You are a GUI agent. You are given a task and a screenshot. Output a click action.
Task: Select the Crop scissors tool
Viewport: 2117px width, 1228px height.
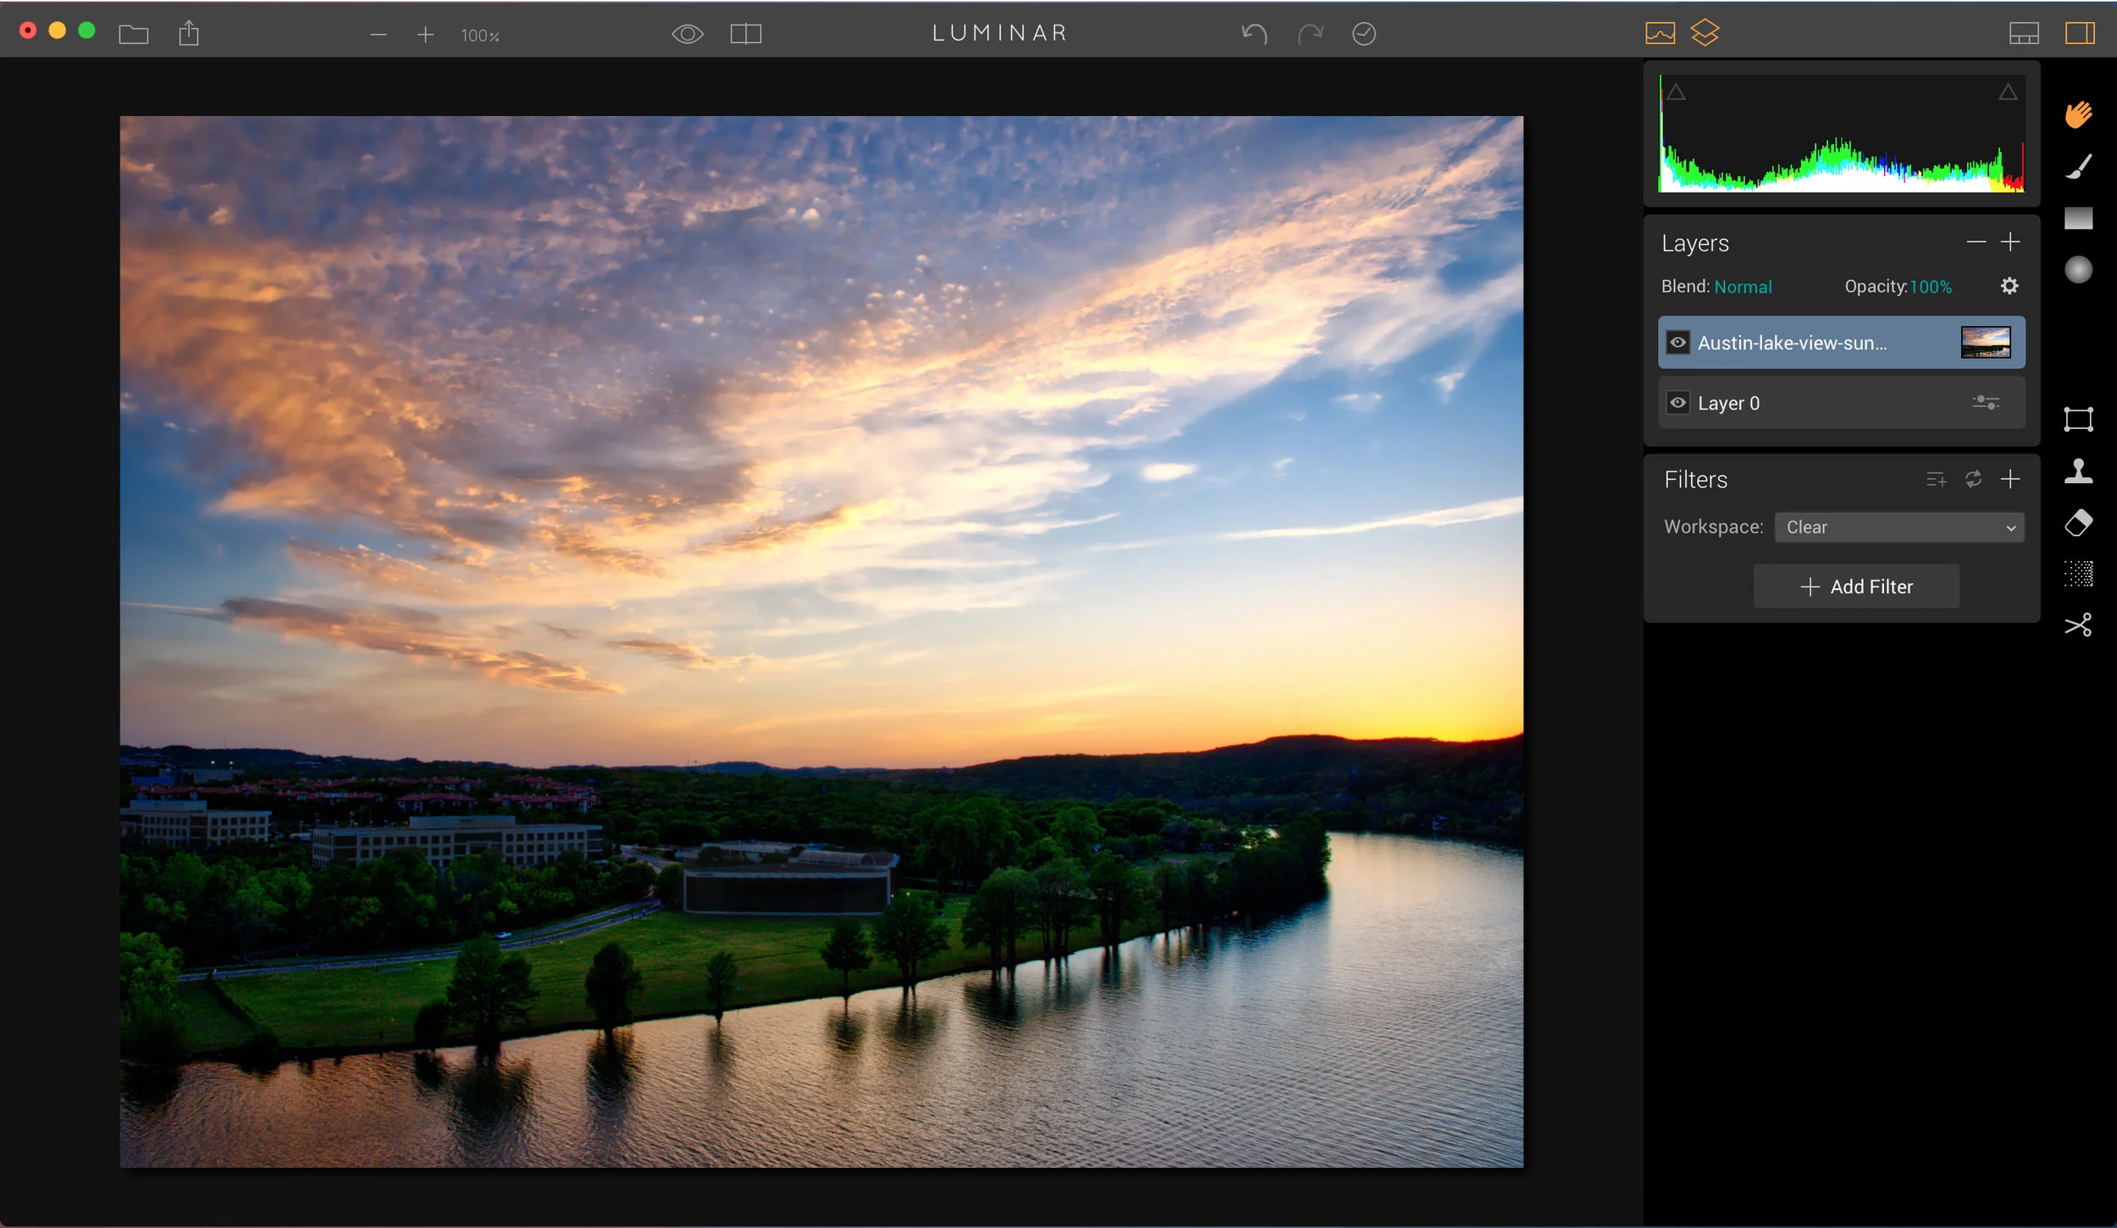(2078, 625)
